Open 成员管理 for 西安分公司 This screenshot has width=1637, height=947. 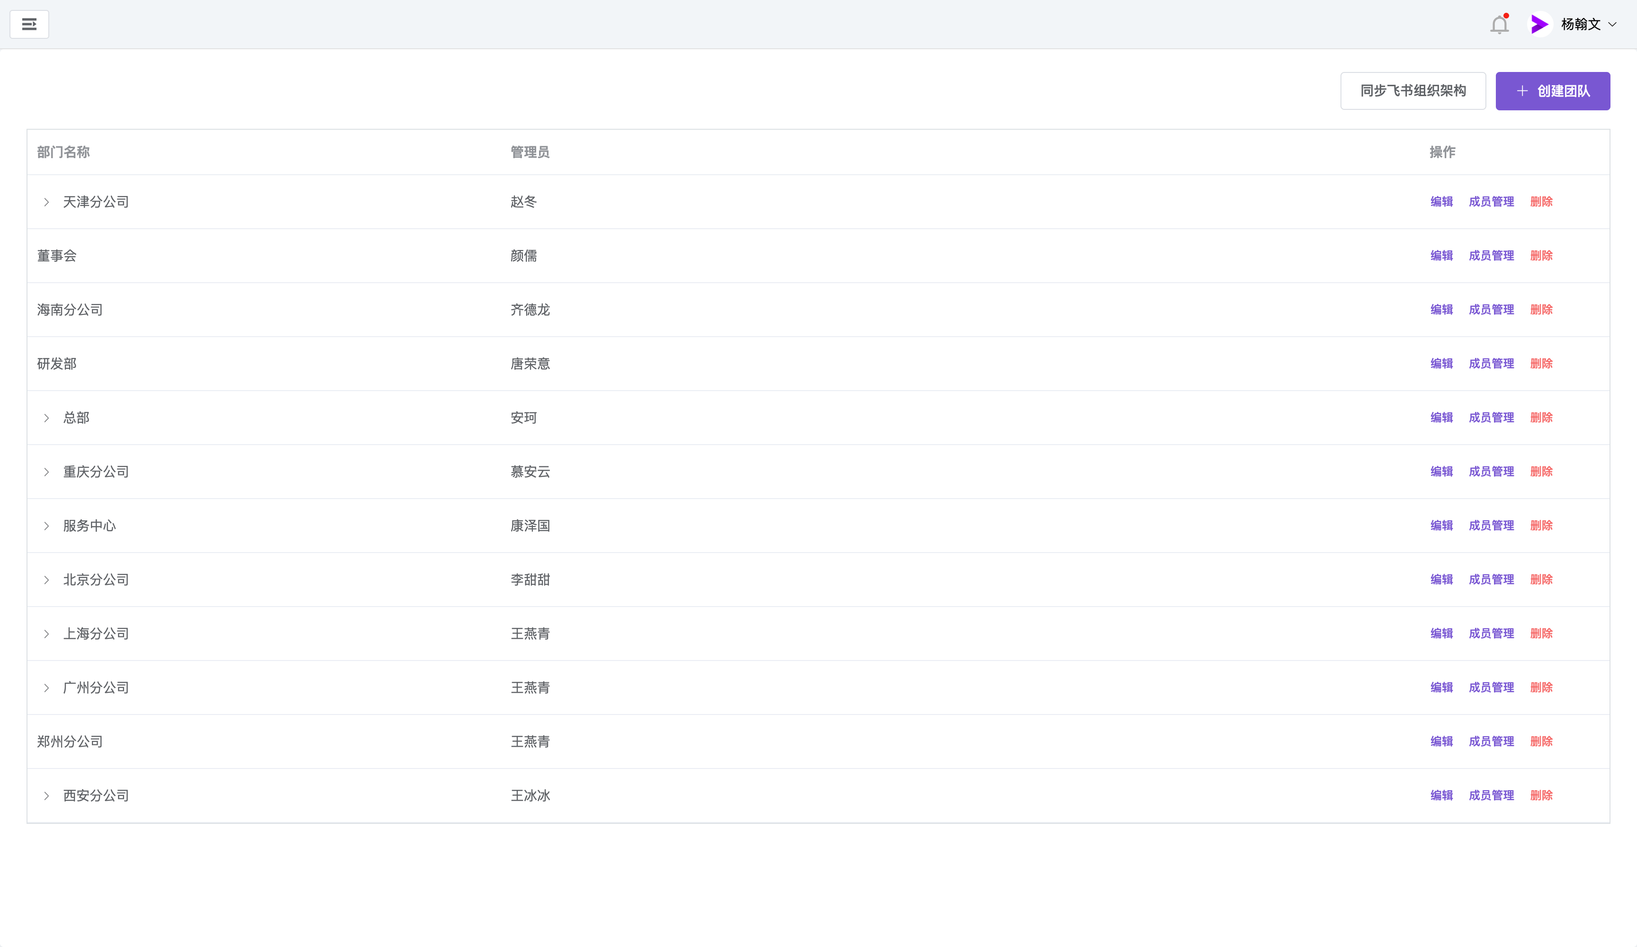tap(1491, 795)
